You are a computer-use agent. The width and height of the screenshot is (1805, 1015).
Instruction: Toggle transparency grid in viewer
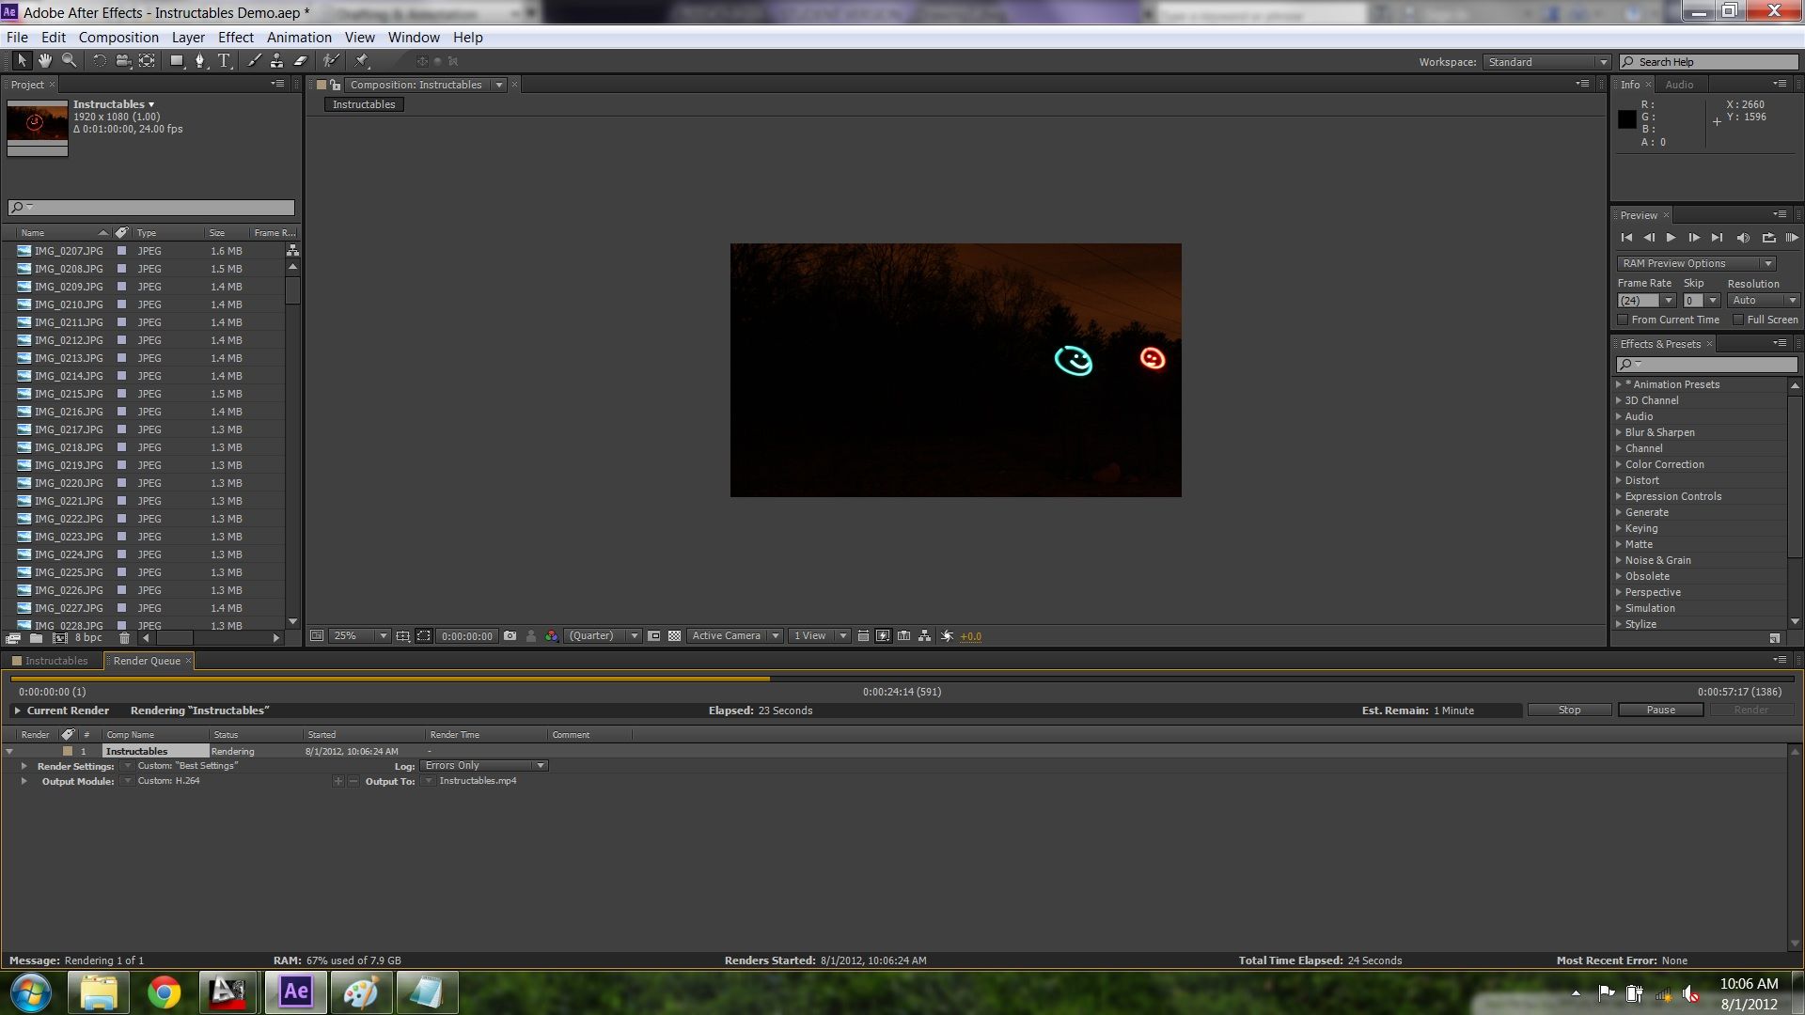[x=674, y=636]
